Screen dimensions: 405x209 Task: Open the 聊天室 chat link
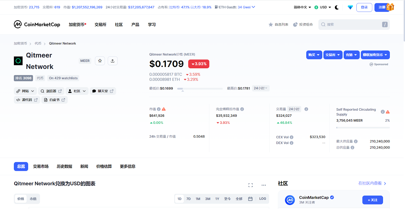click(x=103, y=91)
